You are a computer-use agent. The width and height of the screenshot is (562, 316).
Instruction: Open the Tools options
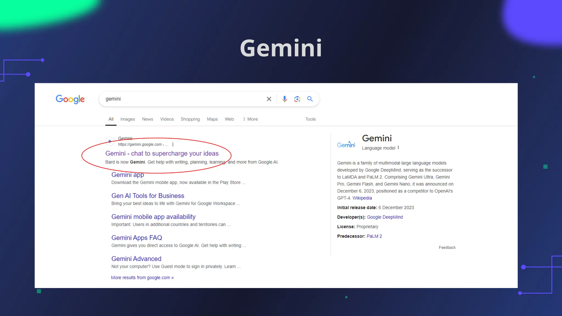(311, 119)
